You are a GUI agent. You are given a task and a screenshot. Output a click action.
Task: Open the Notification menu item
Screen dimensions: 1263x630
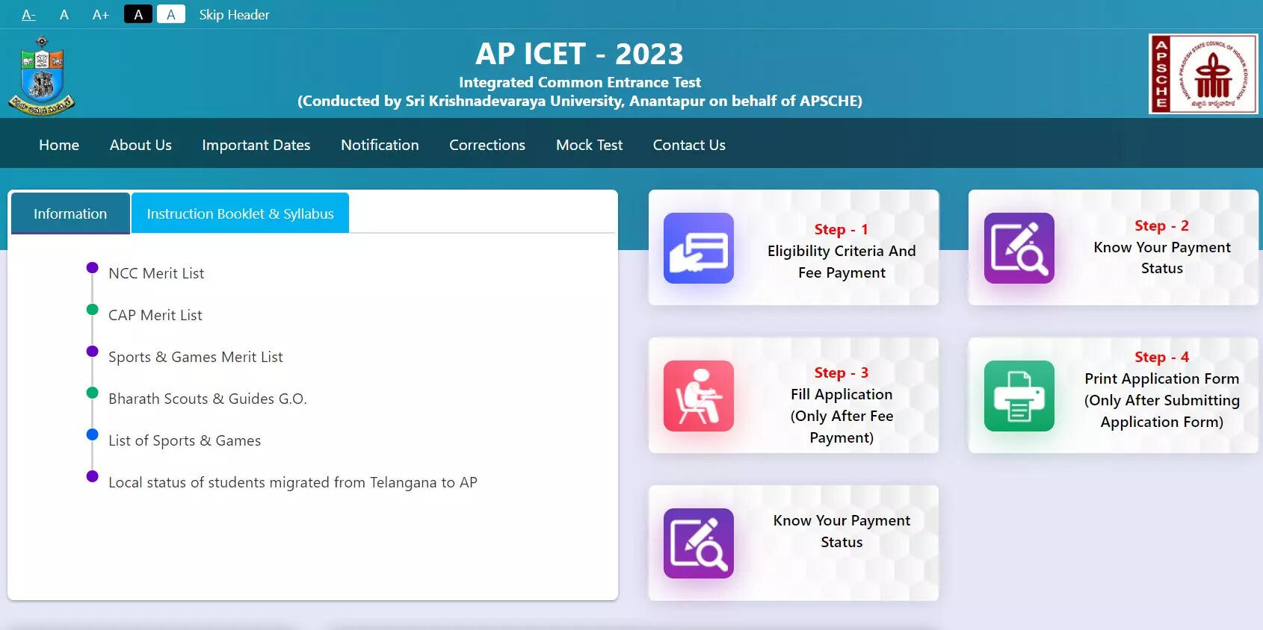[x=380, y=145]
